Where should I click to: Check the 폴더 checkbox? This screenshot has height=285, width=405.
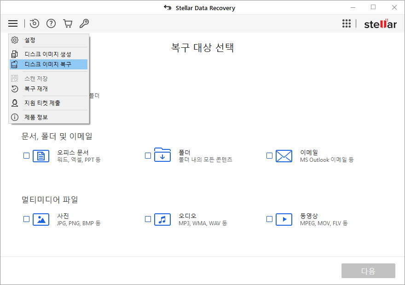pos(148,155)
